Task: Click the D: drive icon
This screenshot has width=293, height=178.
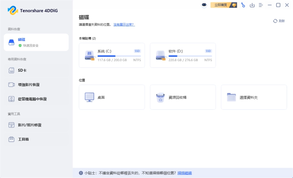Action: click(x=161, y=55)
